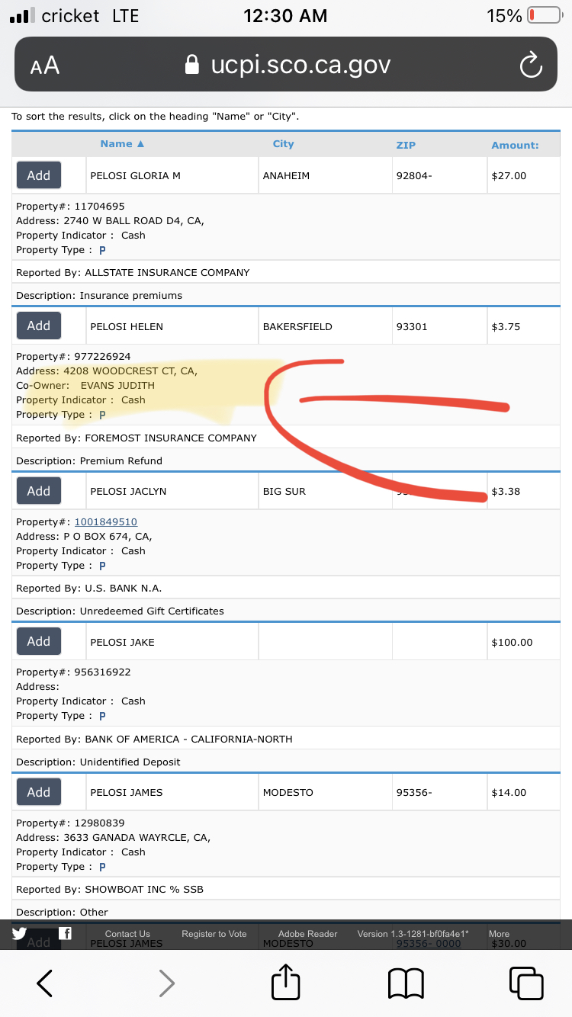Add PELOSI GLORIA M property

(39, 175)
